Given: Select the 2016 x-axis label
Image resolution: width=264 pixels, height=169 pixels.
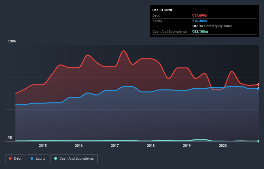Looking at the screenshot, I should [x=79, y=146].
